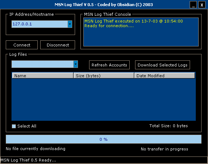This screenshot has height=164, width=208.
Task: Click Refresh Accounts button
Action: pyautogui.click(x=109, y=65)
